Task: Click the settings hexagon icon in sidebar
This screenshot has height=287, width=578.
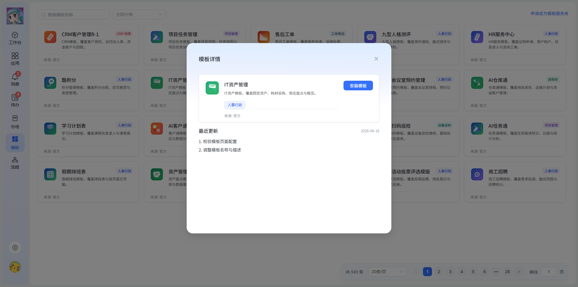Action: tap(15, 248)
